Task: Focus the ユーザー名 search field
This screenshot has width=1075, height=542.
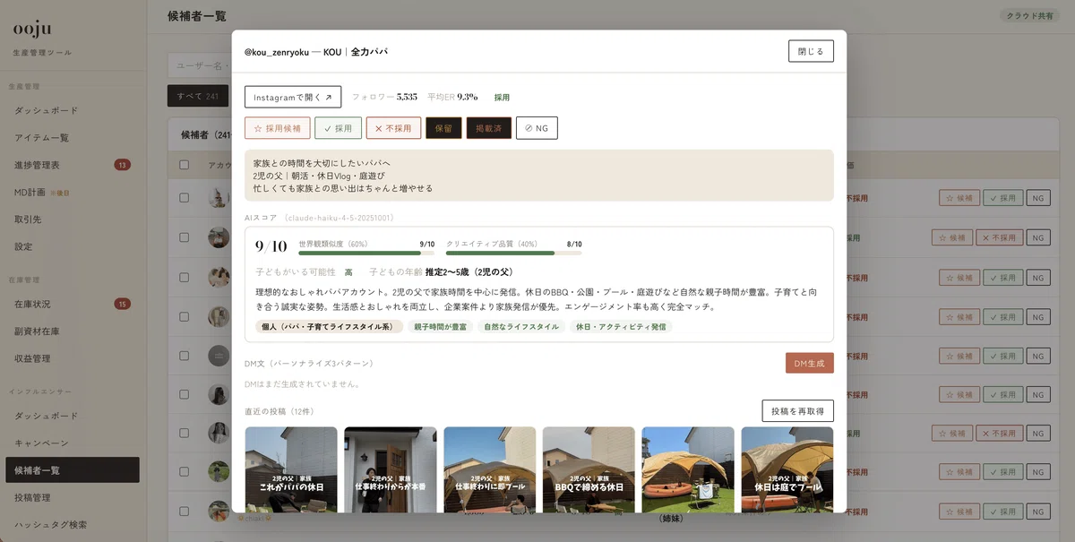Action: point(201,65)
